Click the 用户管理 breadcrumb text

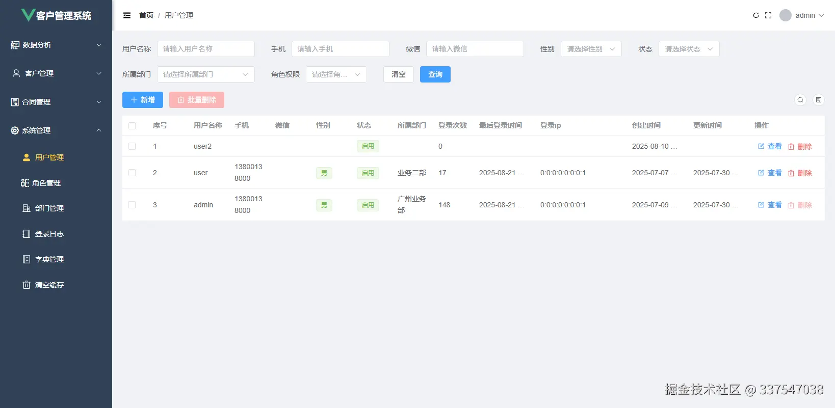point(179,15)
